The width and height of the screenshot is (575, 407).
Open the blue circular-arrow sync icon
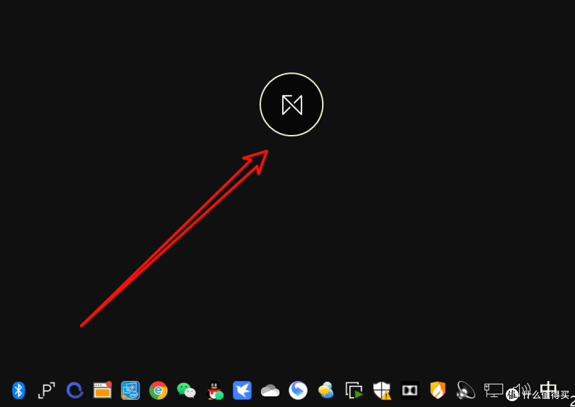tap(75, 391)
